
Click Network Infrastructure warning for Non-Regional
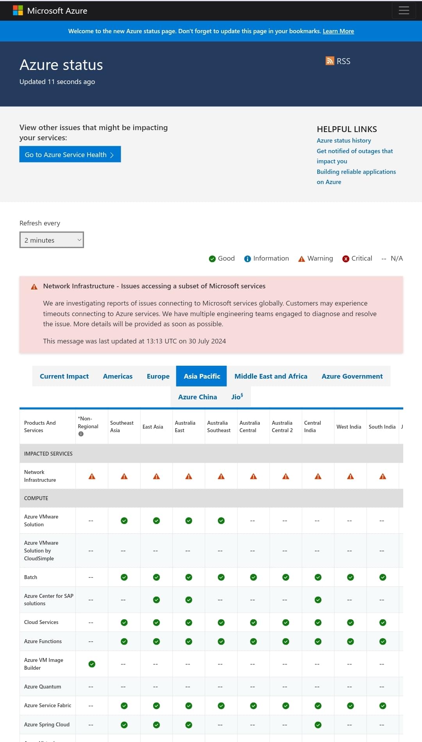click(92, 476)
